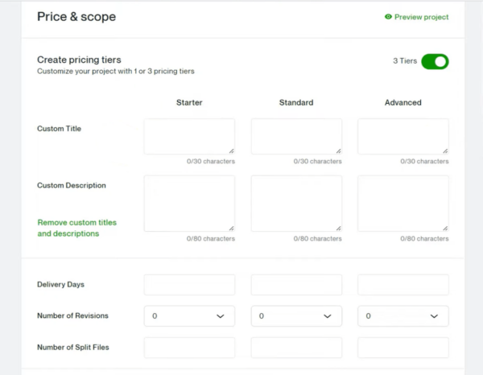Click the Starter Custom Title field
Image resolution: width=483 pixels, height=375 pixels.
point(189,136)
